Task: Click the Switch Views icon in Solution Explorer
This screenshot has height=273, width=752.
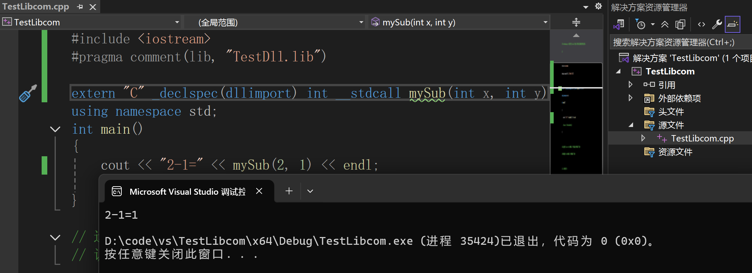Action: 619,24
